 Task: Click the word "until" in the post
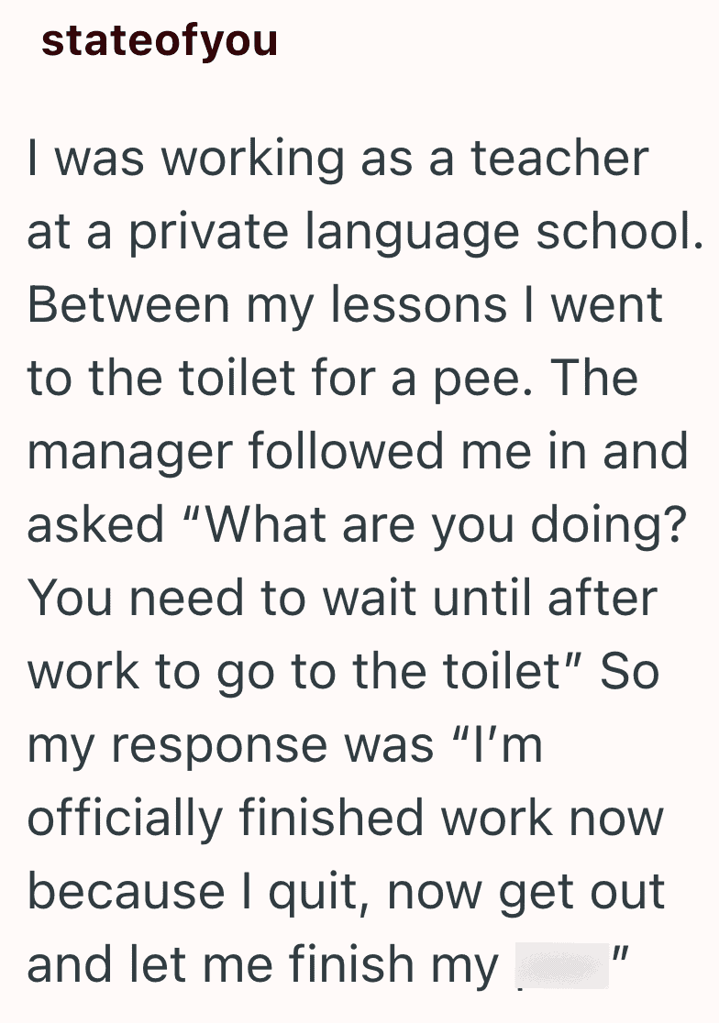(481, 599)
